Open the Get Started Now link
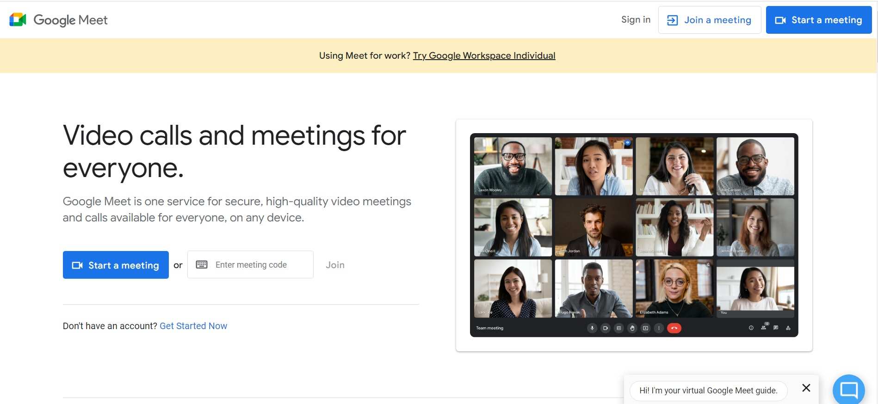The width and height of the screenshot is (878, 404). click(x=193, y=326)
